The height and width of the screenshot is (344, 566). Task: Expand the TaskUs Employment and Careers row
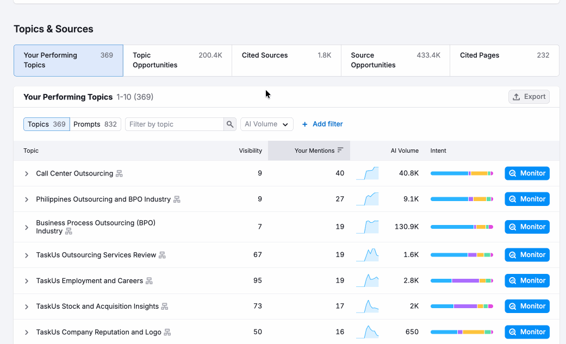pos(26,281)
